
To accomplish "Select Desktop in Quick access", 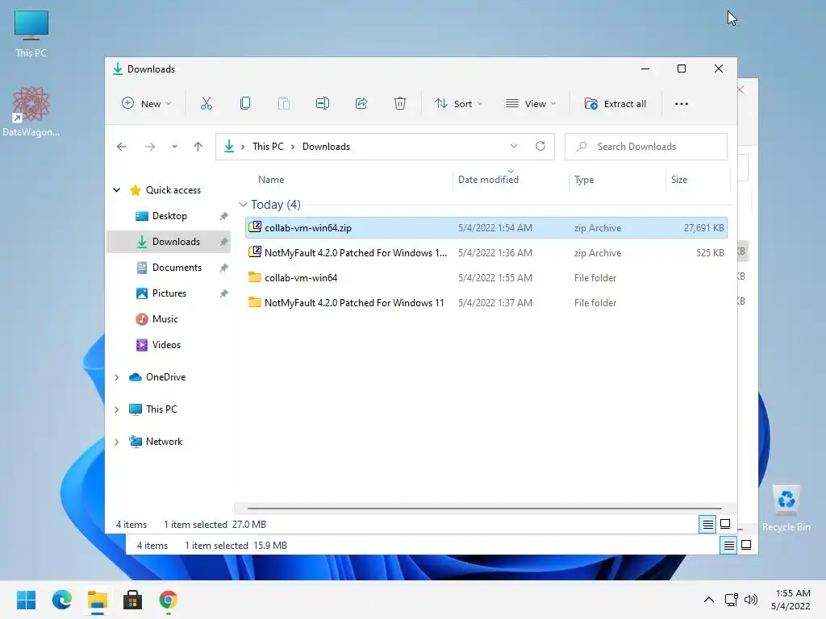I will point(169,216).
